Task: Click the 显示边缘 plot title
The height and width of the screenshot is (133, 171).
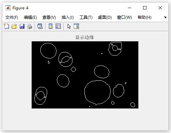Action: pyautogui.click(x=84, y=37)
